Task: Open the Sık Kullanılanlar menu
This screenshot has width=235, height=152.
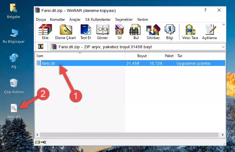Action: click(98, 20)
